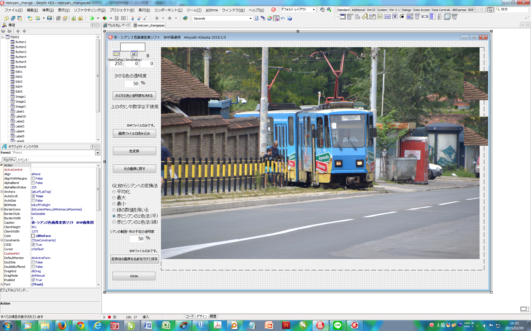
Task: Switch to the ウェルカム ページ tab
Action: 117,25
